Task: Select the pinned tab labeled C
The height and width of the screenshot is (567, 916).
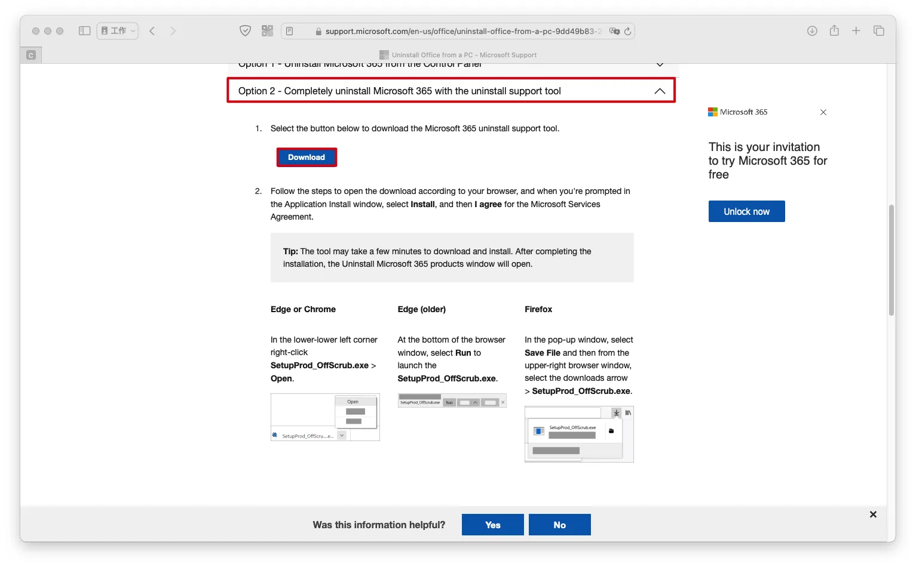Action: tap(31, 55)
